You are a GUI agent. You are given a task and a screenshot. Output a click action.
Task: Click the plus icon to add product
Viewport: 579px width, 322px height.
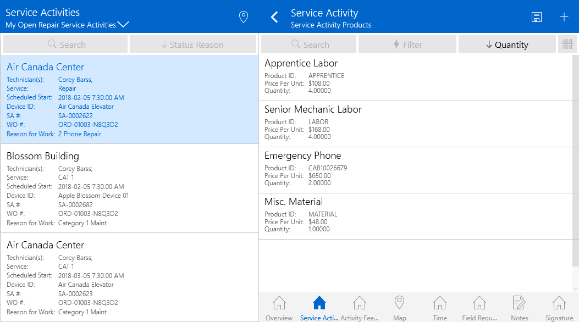tap(564, 17)
